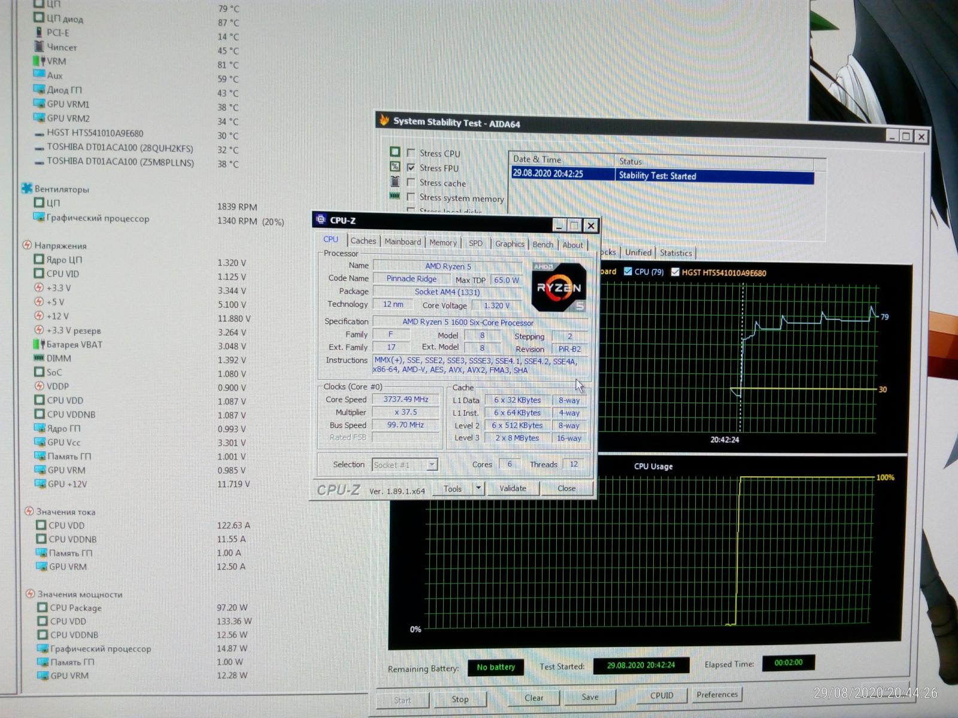Click the Stop button in AIDA64
The height and width of the screenshot is (718, 958).
pos(460,699)
